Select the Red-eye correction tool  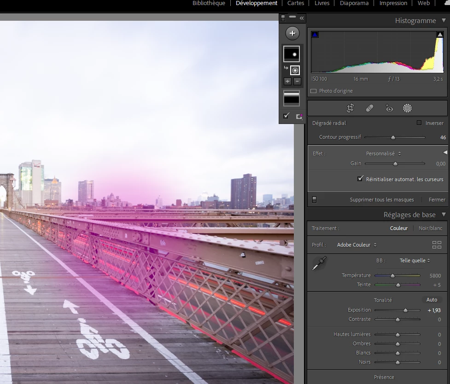(x=389, y=108)
